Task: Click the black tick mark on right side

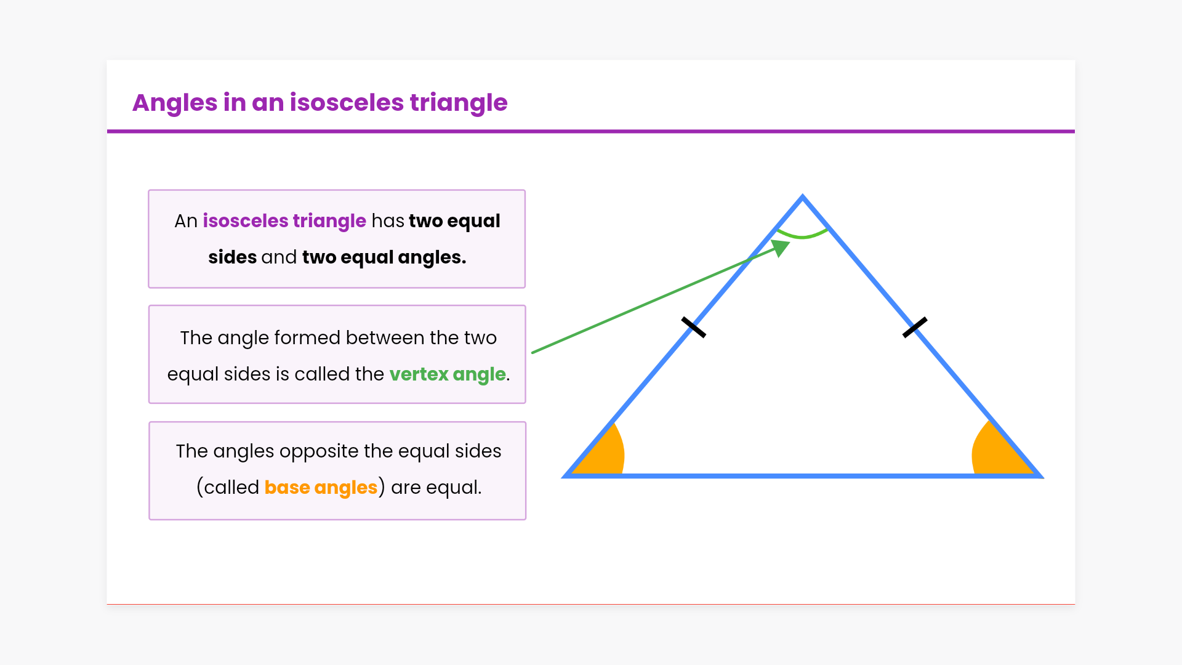Action: (x=915, y=327)
